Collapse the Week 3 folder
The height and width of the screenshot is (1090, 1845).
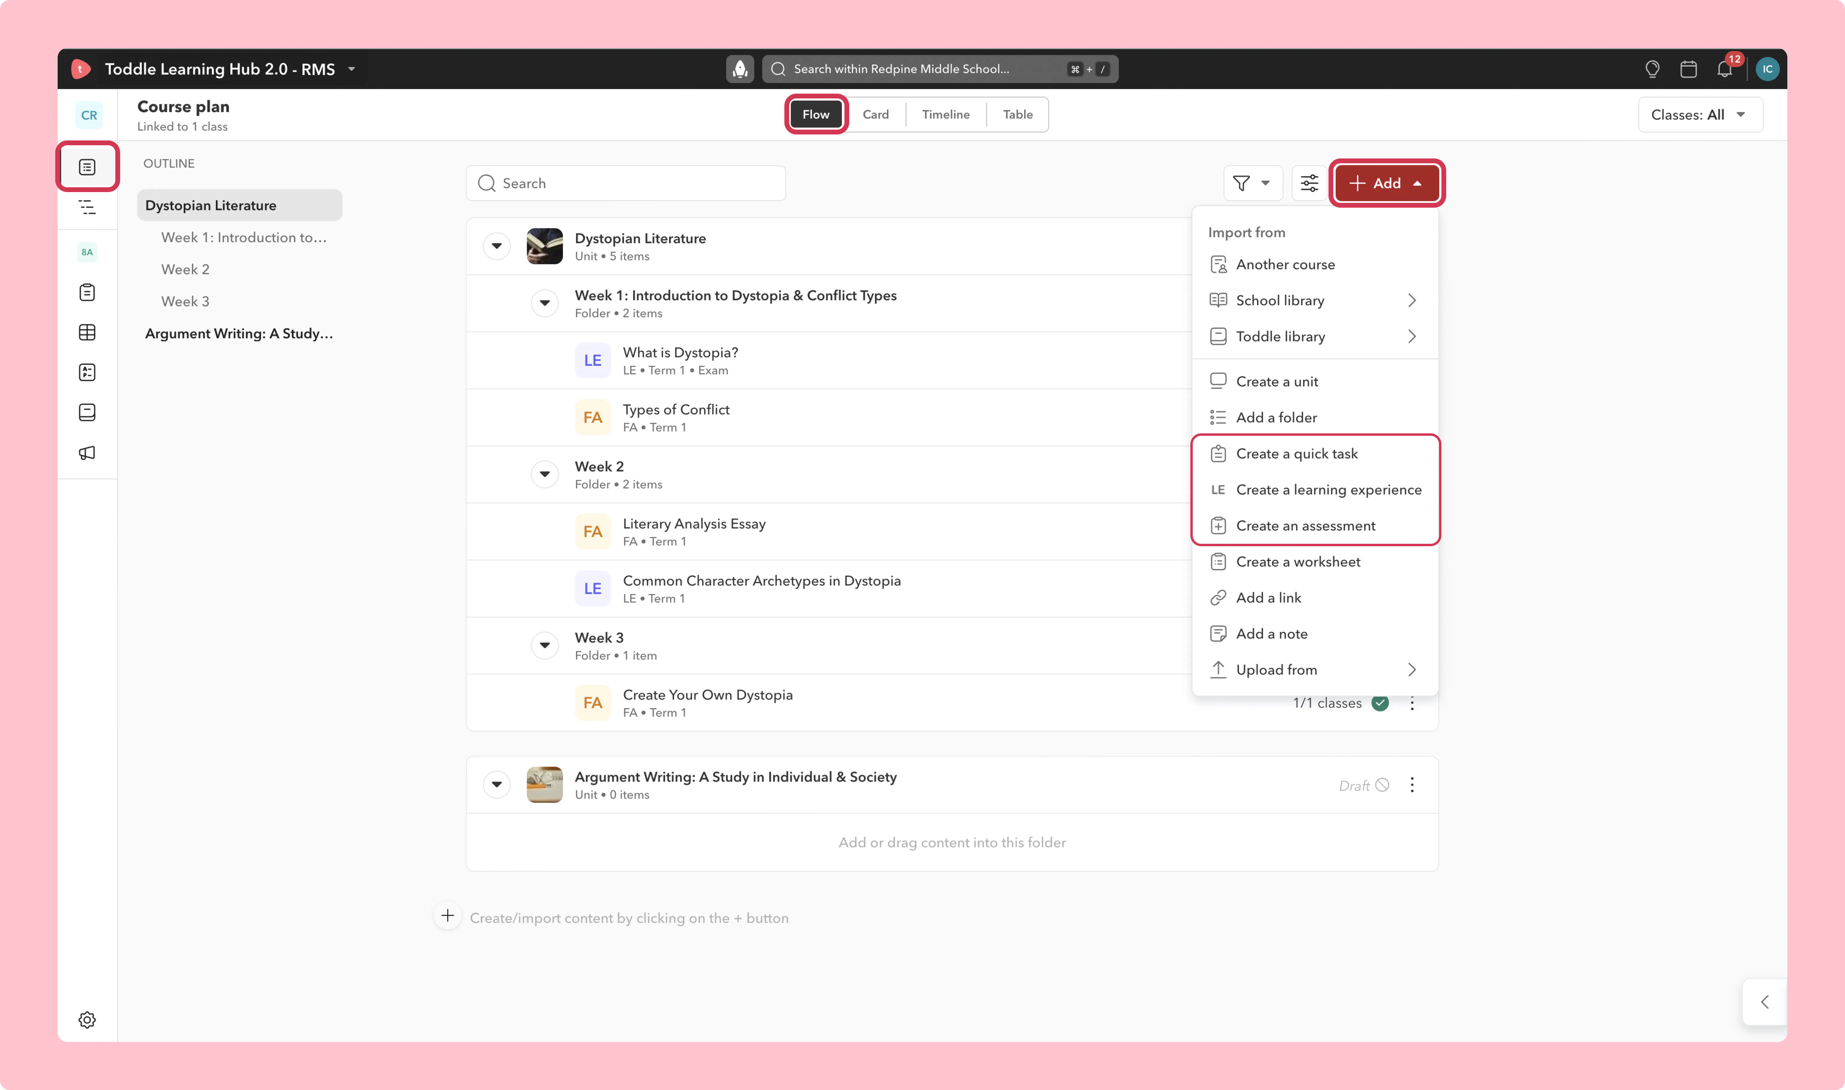coord(544,646)
